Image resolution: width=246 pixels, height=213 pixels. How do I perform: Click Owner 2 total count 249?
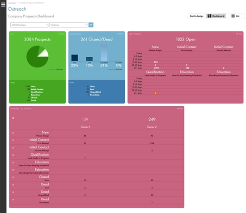coord(152,119)
